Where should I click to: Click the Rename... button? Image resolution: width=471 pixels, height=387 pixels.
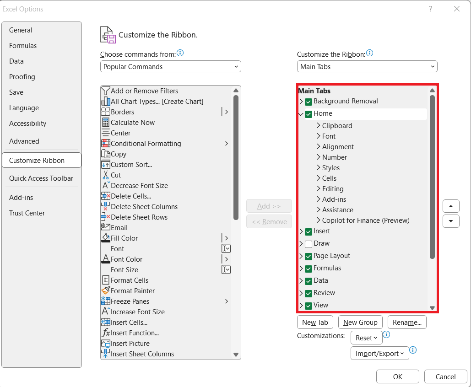click(407, 322)
